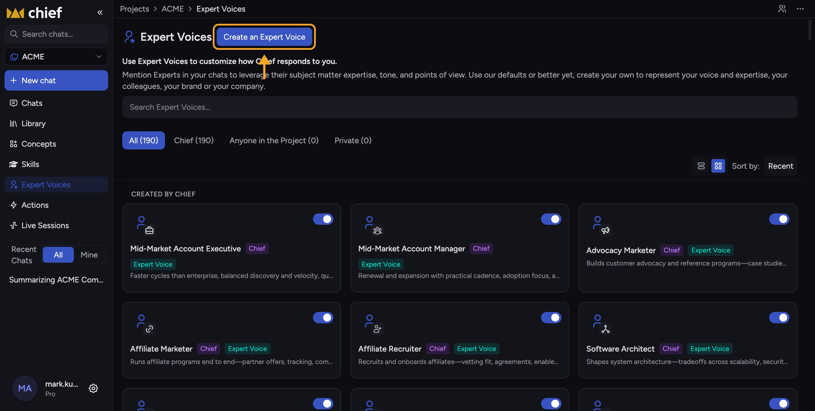Collapse the sidebar with double-chevron icon
The width and height of the screenshot is (815, 411).
pos(100,12)
